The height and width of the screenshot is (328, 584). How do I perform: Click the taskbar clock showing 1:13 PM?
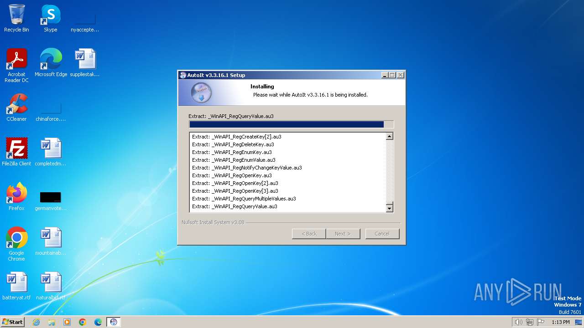561,322
